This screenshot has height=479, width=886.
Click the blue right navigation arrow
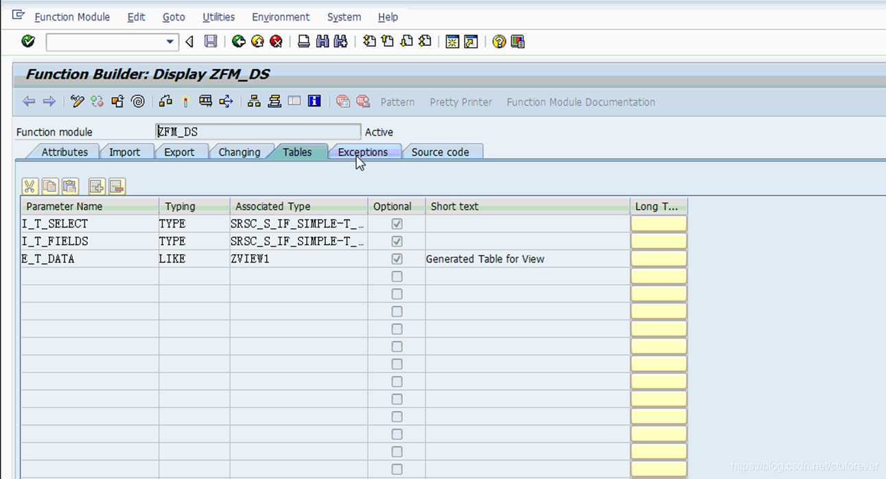coord(49,101)
